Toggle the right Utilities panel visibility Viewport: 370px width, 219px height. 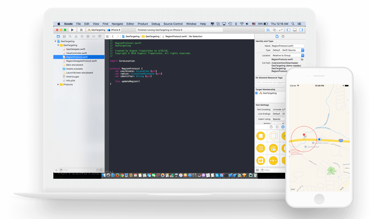click(301, 30)
